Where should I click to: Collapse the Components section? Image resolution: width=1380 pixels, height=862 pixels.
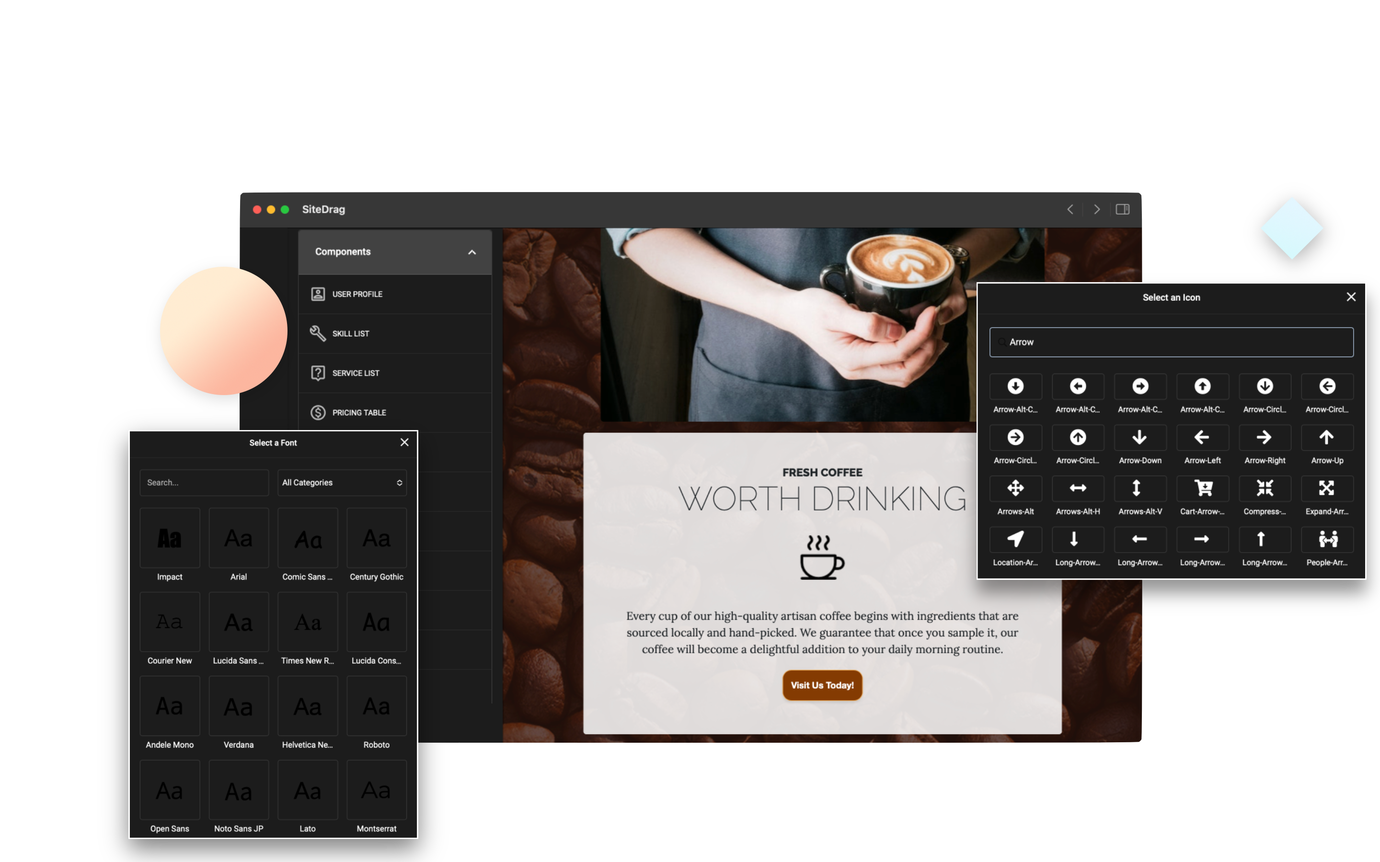pos(471,251)
